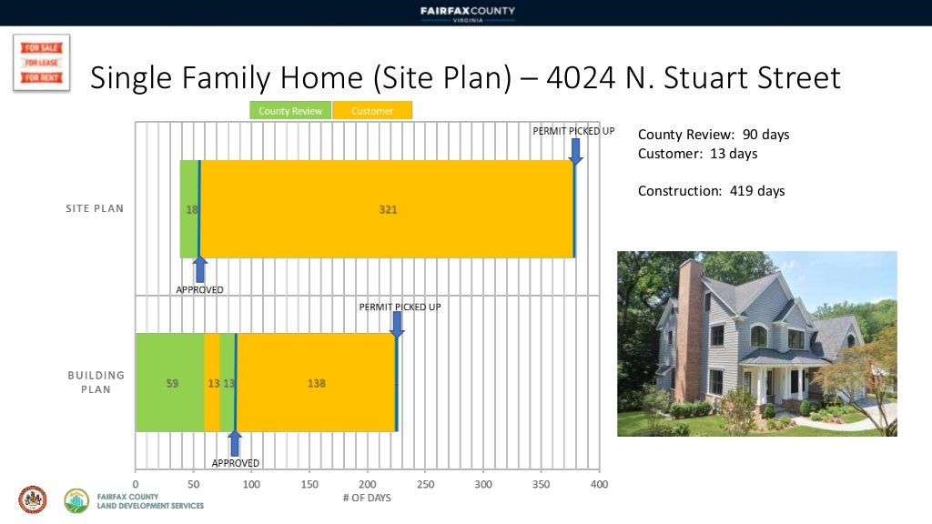The image size is (932, 524).
Task: Click the green 18-day Site Plan segment
Action: coord(189,209)
